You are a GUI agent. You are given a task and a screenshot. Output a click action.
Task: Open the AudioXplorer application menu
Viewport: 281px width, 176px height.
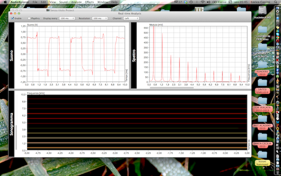coord(20,2)
